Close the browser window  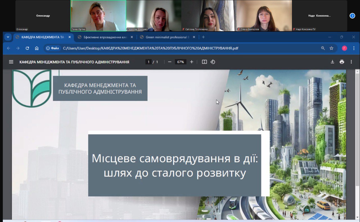[354, 37]
